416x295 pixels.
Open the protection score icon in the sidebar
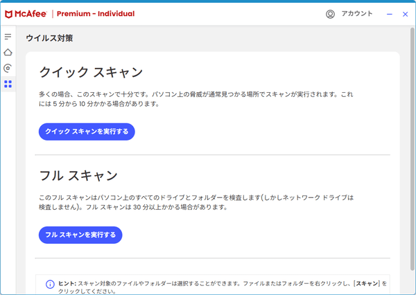click(x=8, y=68)
